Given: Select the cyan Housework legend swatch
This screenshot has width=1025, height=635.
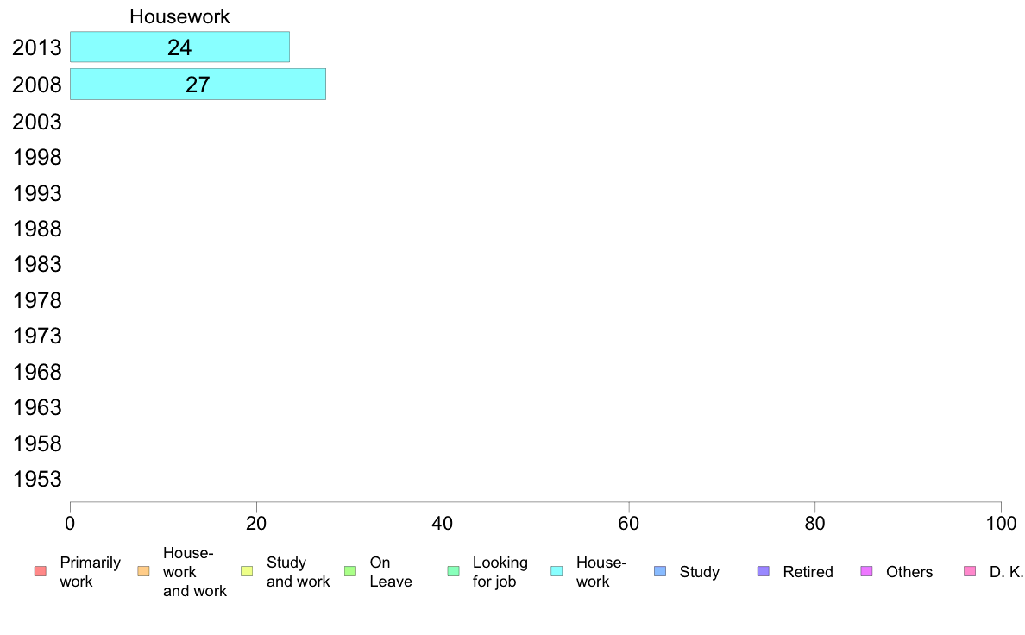Looking at the screenshot, I should [557, 571].
